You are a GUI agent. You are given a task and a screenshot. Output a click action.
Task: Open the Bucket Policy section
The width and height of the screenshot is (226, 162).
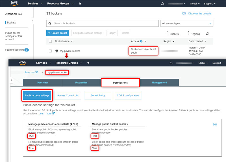click(98, 95)
